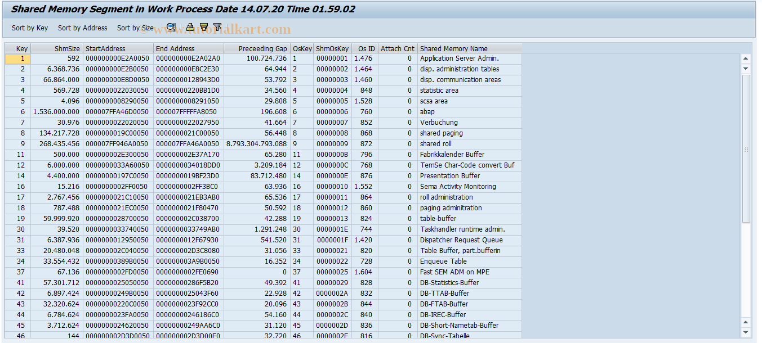The width and height of the screenshot is (762, 343).
Task: Click the 'Dispatcher Request Queue' cell
Action: coord(470,240)
